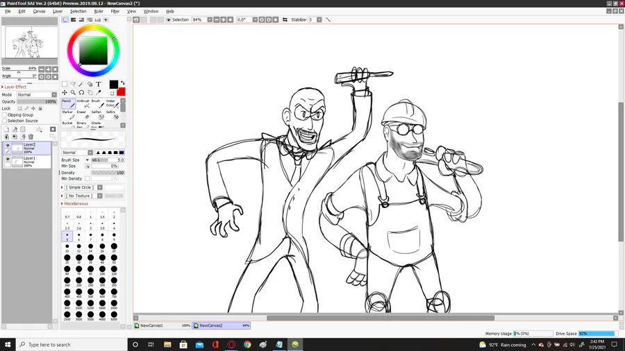This screenshot has height=351, width=625.
Task: Show the color wheel panel
Action: (x=65, y=19)
